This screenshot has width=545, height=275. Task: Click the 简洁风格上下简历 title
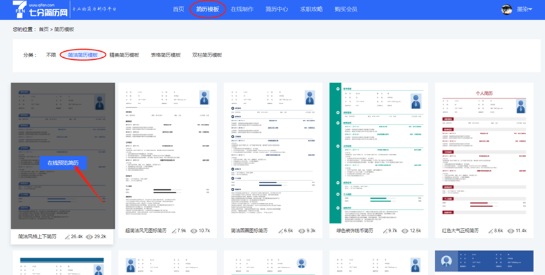(x=37, y=237)
